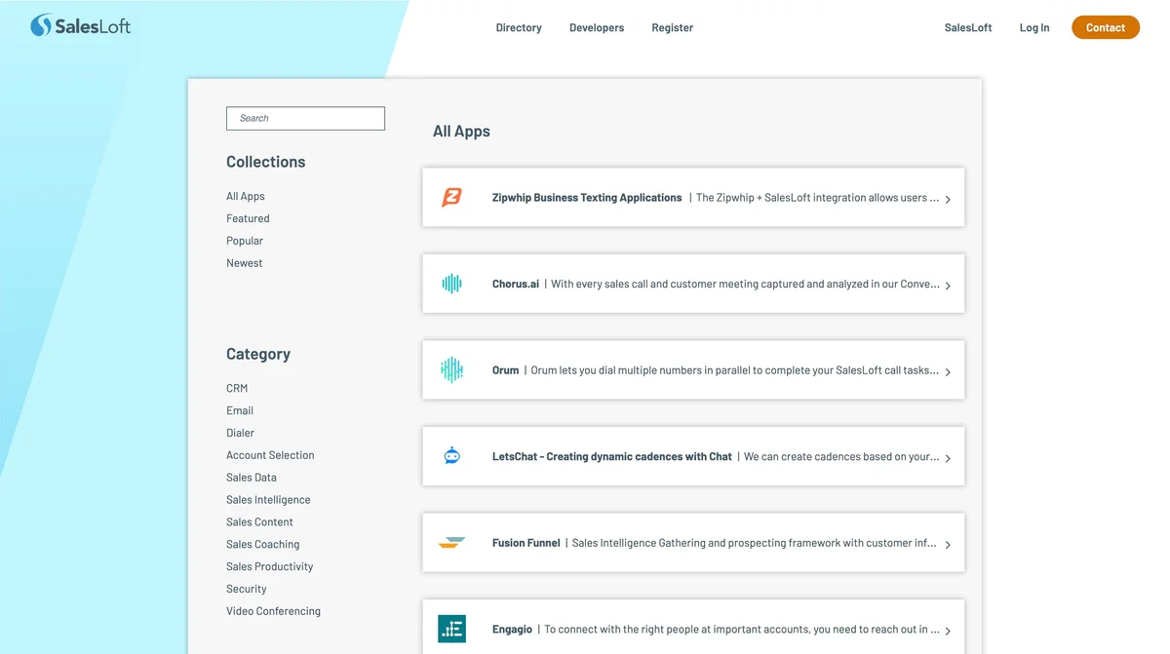Click the Engagio app icon
Screen dimensions: 1170x654
(x=451, y=629)
